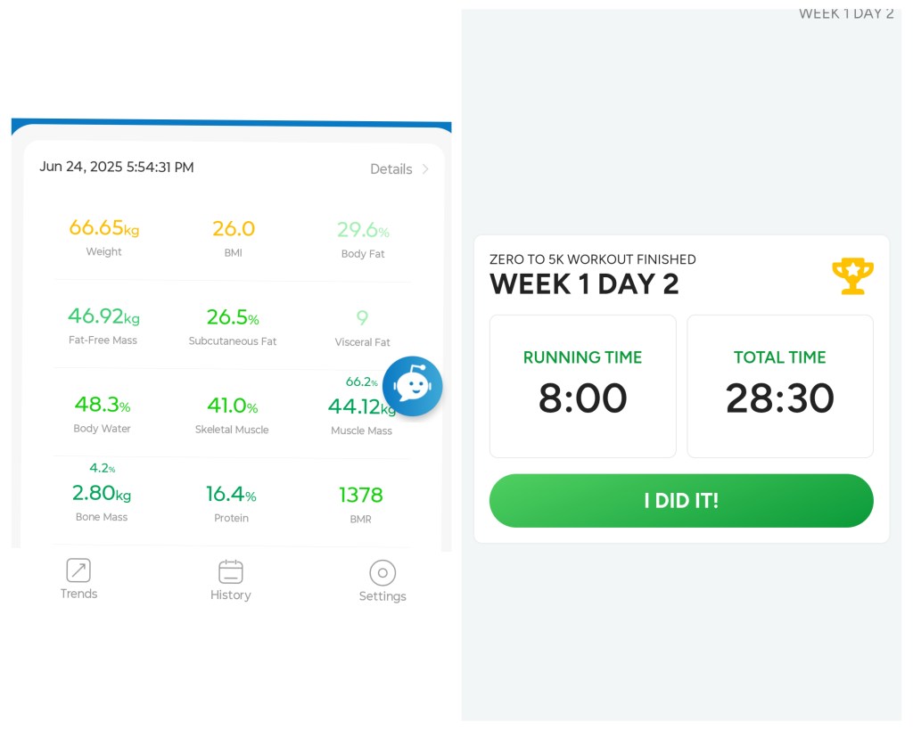Image resolution: width=913 pixels, height=730 pixels.
Task: Tap the measurement date Jun 24, 2025
Action: click(117, 167)
